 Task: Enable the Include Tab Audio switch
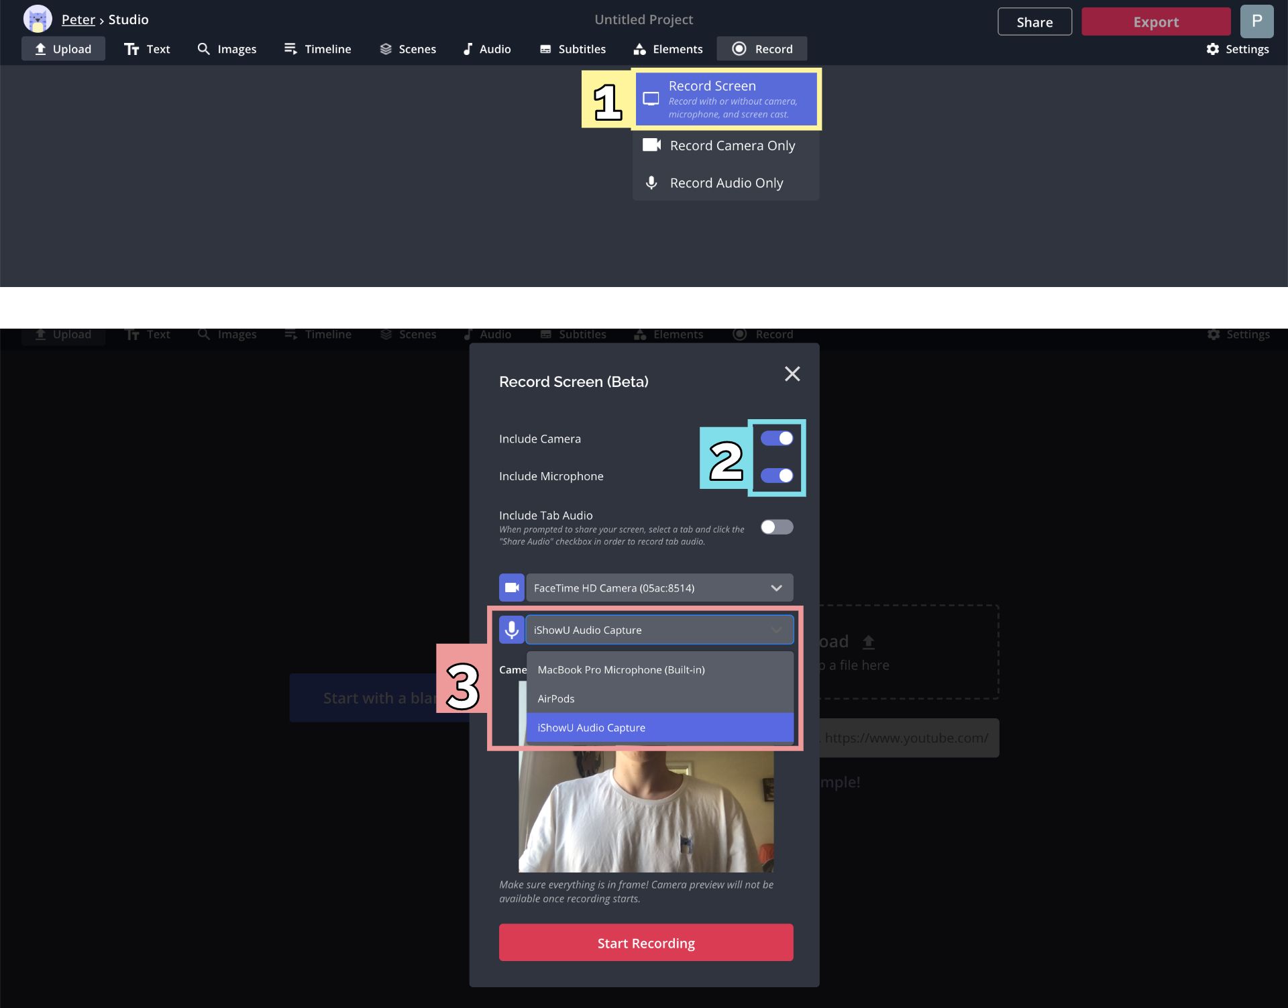pyautogui.click(x=777, y=527)
